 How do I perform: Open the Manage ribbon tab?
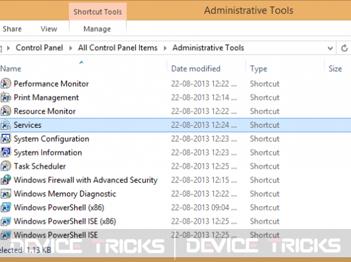pyautogui.click(x=97, y=29)
